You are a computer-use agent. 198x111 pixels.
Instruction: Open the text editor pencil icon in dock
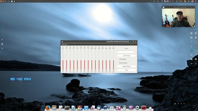[61, 108]
